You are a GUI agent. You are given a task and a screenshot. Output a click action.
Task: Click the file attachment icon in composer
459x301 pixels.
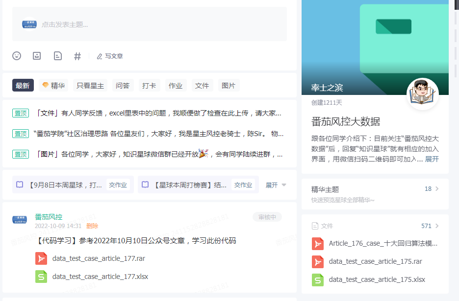tap(57, 56)
